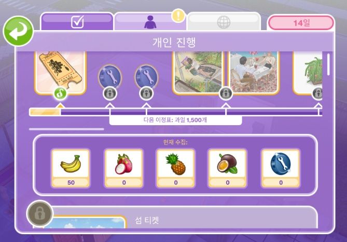Image resolution: width=347 pixels, height=242 pixels.
Task: Open the romantic dinner reward picture
Action: click(x=254, y=73)
